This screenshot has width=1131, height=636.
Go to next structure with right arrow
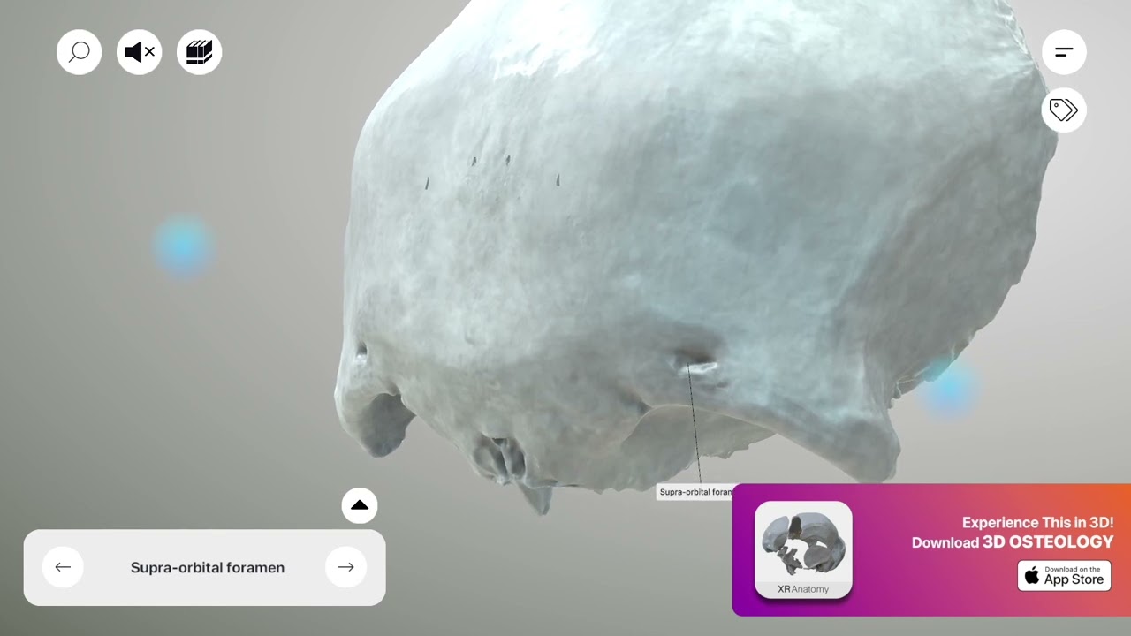(345, 567)
